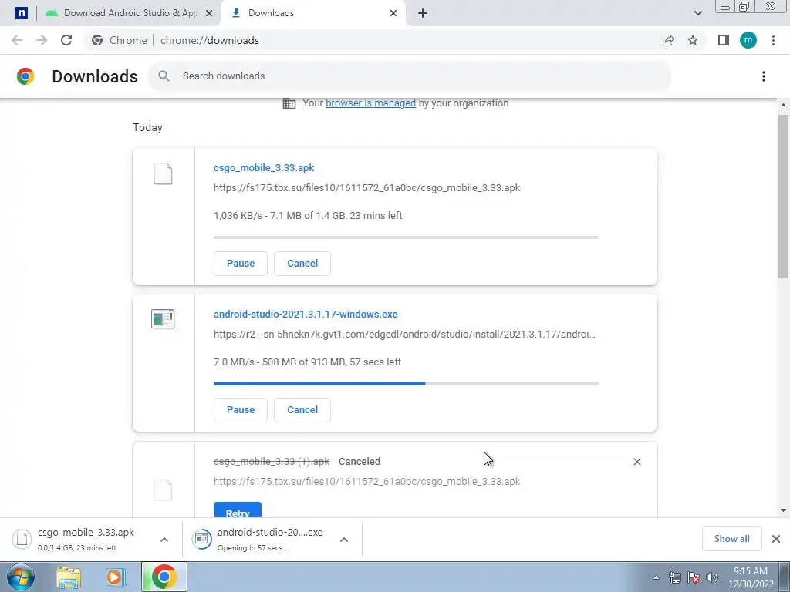
Task: Click the android-studio exe file icon in card
Action: 163,318
